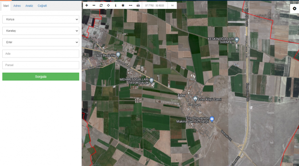Open the map settings gear
The image size is (299, 166).
295,8
